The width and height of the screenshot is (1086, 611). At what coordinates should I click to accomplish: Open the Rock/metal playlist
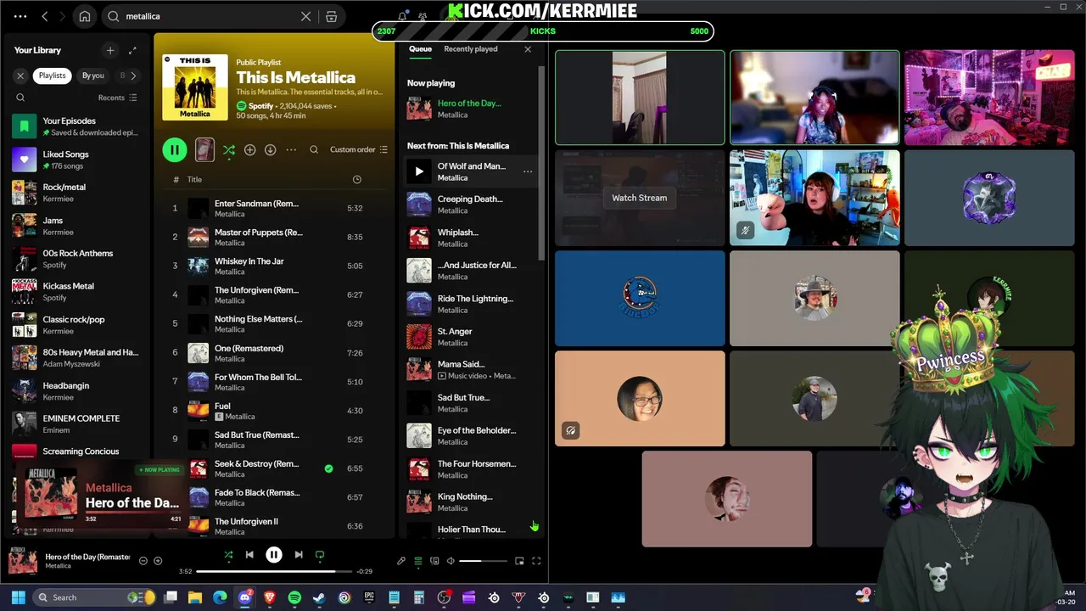78,192
